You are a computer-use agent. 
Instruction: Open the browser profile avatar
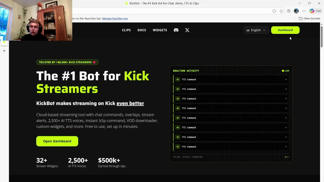(296, 11)
